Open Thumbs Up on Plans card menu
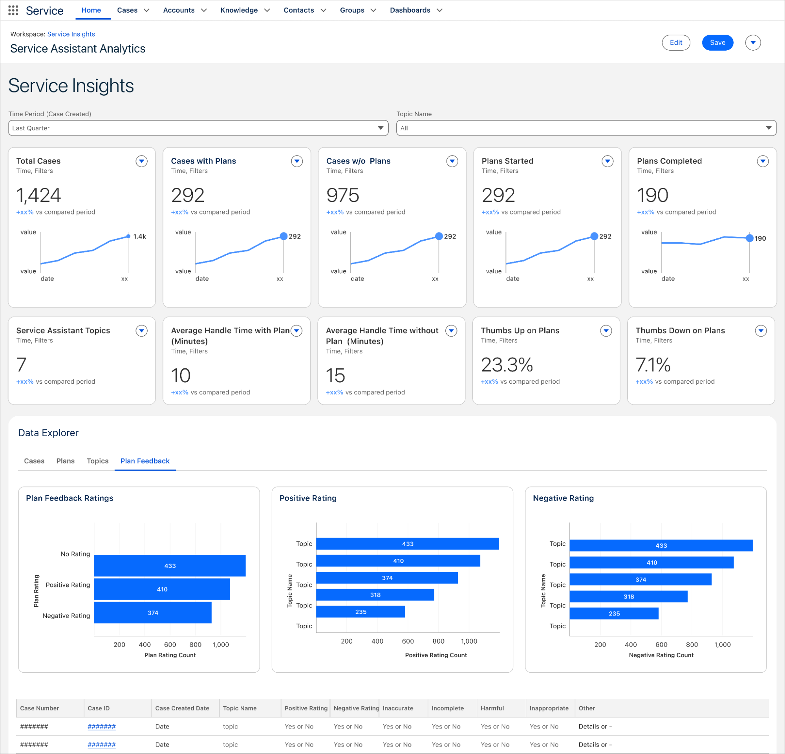The width and height of the screenshot is (785, 754). (606, 331)
